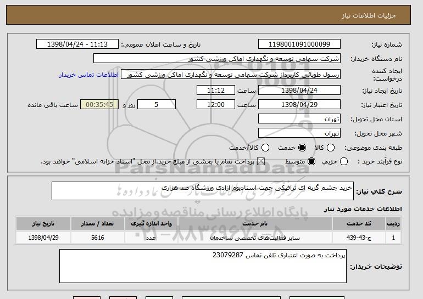Click the شرح کلی نیاز description box
This screenshot has width=423, height=299.
tap(203, 191)
